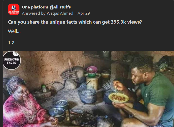Screen dimensions: 174x127
Task: Open the kitchen photo in the answer
Action: (x=88, y=89)
